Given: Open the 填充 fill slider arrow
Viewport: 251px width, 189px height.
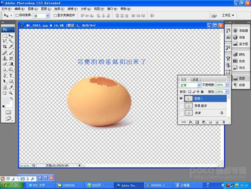Looking at the screenshot, I should (x=227, y=92).
